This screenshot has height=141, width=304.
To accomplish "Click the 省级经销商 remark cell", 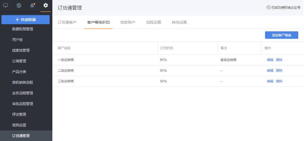I will click(x=228, y=60).
